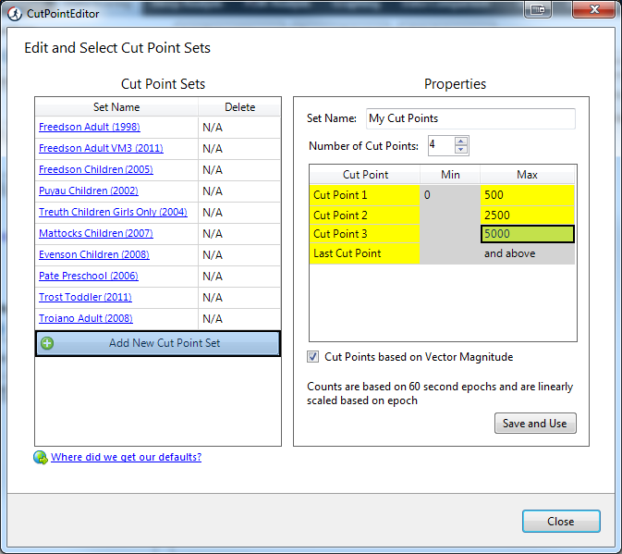Click the Set Name text field
622x554 pixels.
470,118
